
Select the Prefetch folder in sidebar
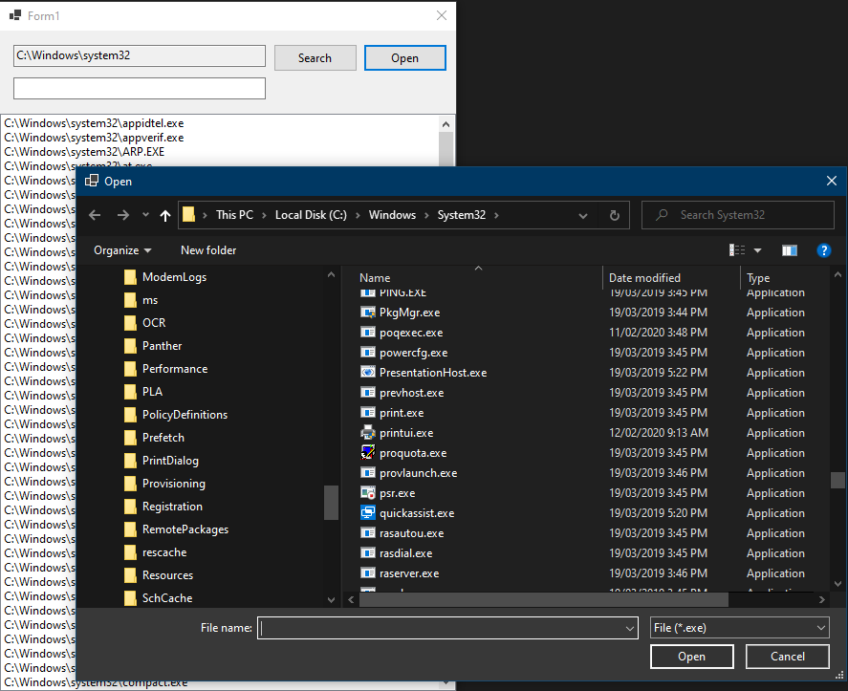[x=164, y=437]
